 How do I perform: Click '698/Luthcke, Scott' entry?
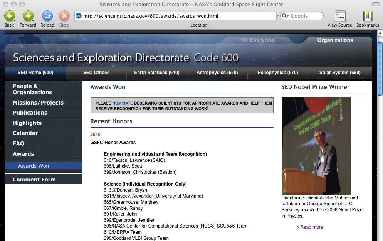[123, 166]
